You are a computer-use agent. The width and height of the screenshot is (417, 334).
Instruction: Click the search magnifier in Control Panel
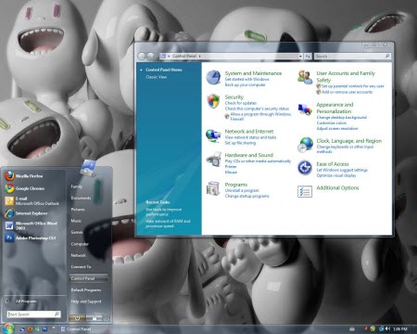[387, 56]
